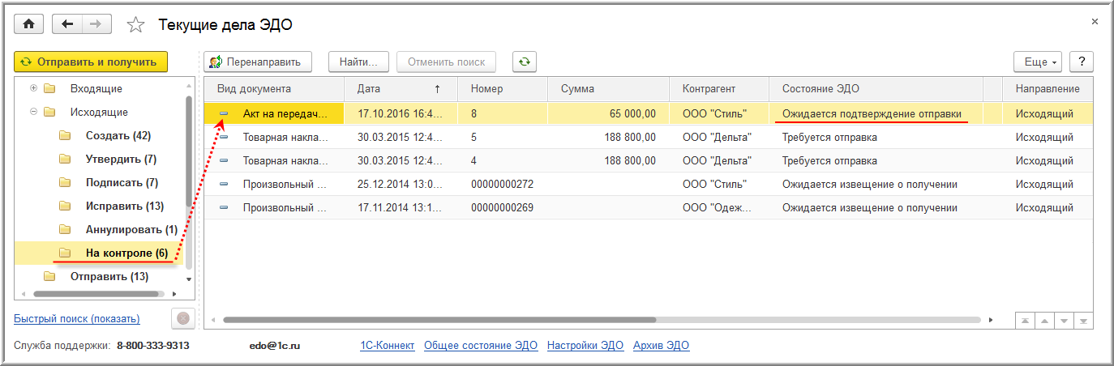1114x366 pixels.
Task: Click the clear quick search round icon
Action: coord(183,319)
